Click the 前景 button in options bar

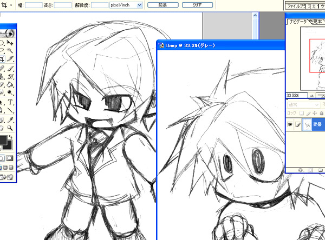tap(163, 5)
